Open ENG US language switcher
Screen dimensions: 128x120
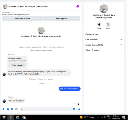(109, 117)
